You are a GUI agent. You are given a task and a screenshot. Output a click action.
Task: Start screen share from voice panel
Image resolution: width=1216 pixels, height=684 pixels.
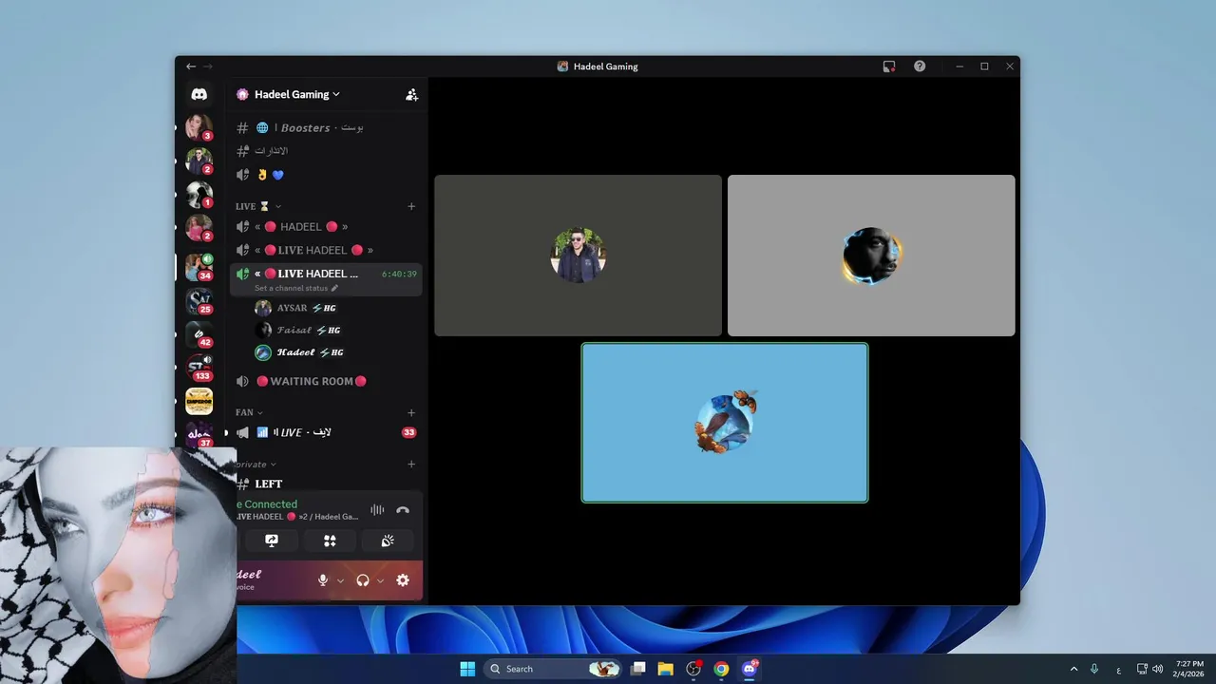(x=272, y=541)
